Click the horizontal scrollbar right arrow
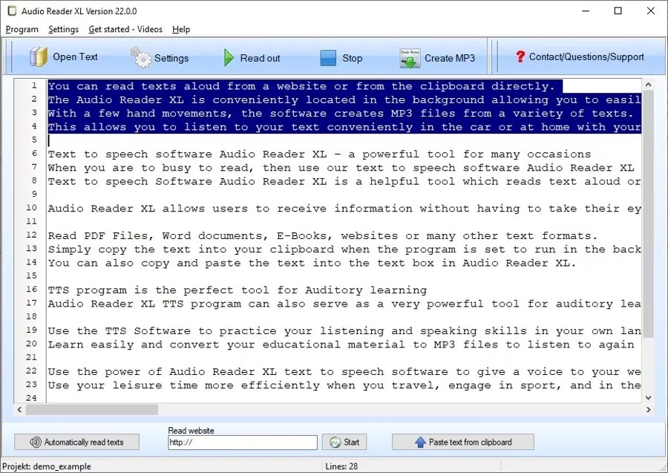Viewport: 668px width, 473px height. [649, 409]
